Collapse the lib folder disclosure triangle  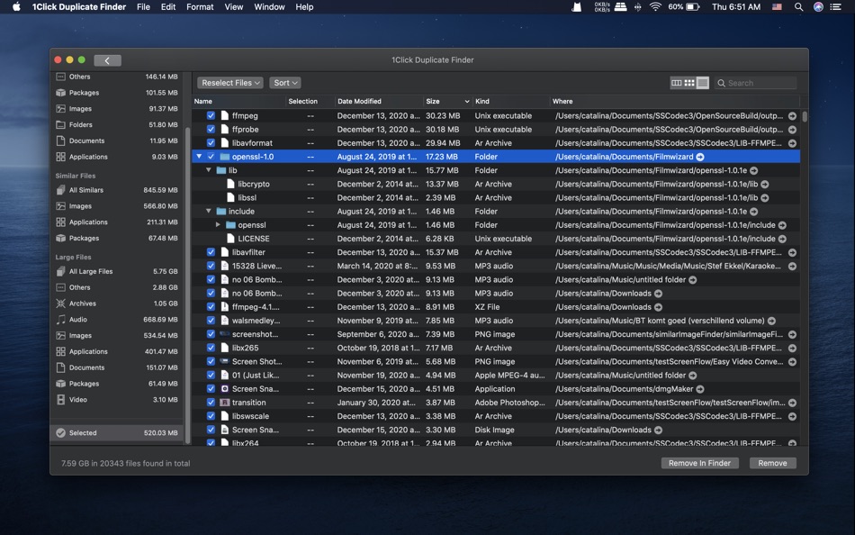208,170
